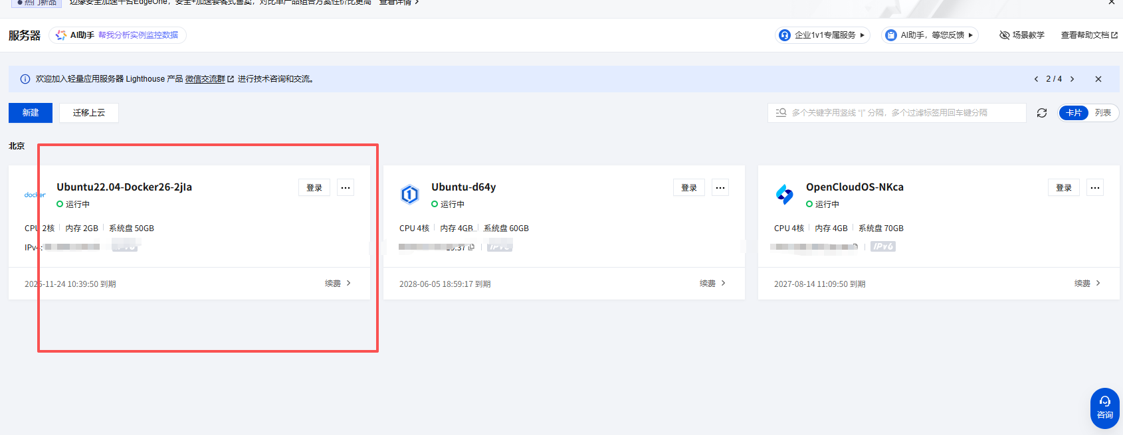1123x435 pixels.
Task: Focus the keyword search input field
Action: 897,113
